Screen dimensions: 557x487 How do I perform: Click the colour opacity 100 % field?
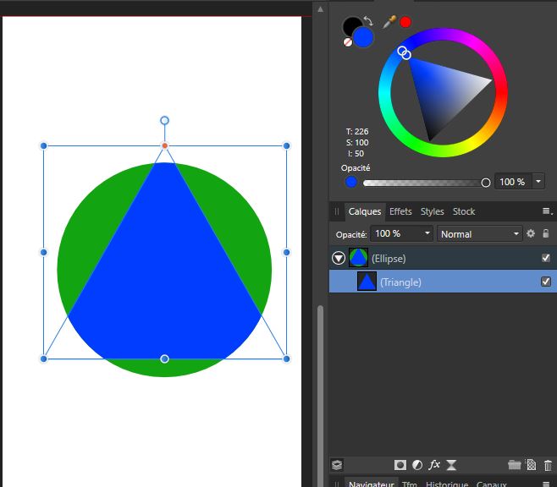(x=513, y=182)
